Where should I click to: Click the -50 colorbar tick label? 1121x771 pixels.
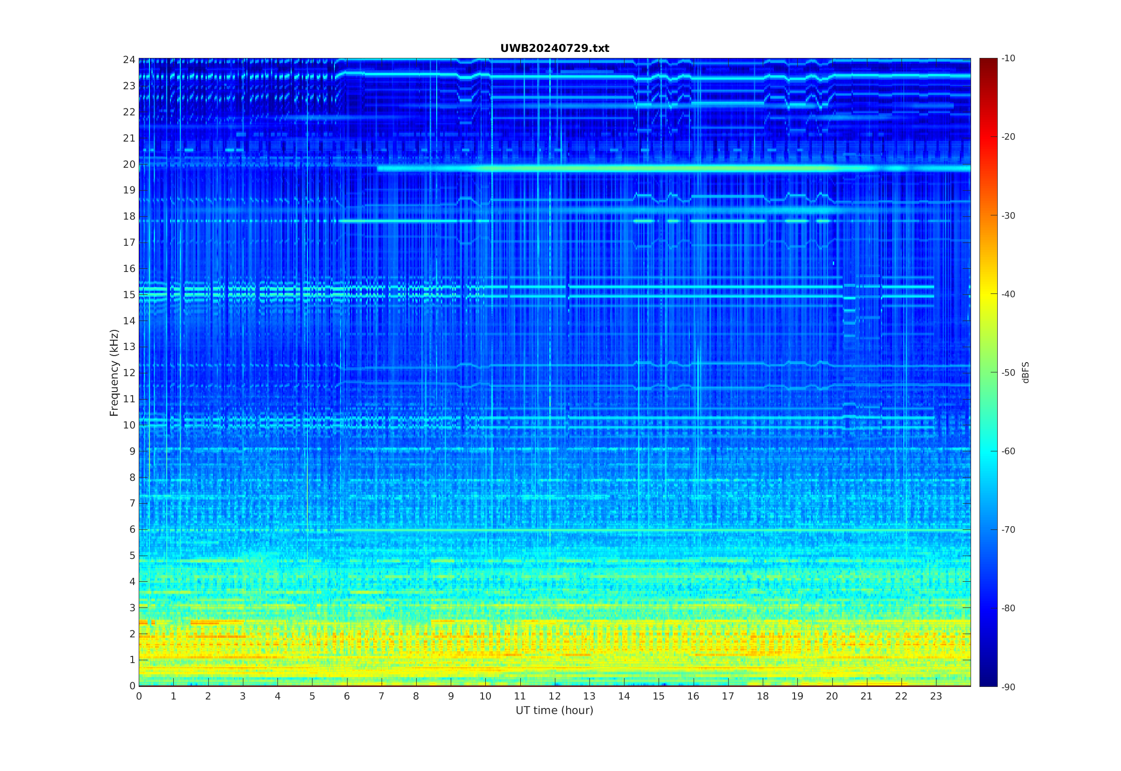tap(1008, 372)
